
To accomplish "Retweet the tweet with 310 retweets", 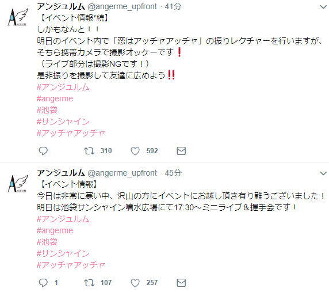I will (x=89, y=151).
